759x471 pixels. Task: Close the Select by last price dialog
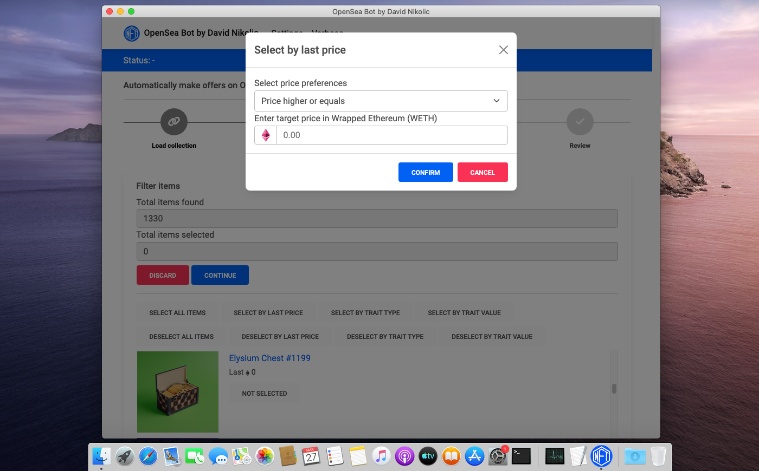[503, 50]
